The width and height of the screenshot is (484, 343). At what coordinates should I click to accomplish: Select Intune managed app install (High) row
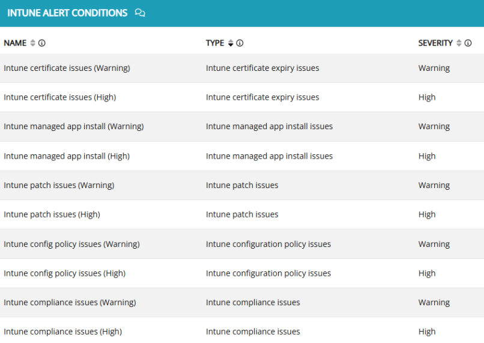67,156
